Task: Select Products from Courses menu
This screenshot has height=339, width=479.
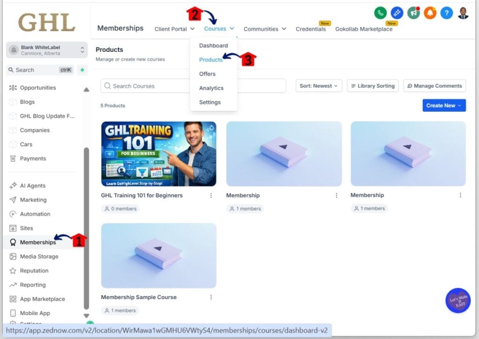Action: 210,60
